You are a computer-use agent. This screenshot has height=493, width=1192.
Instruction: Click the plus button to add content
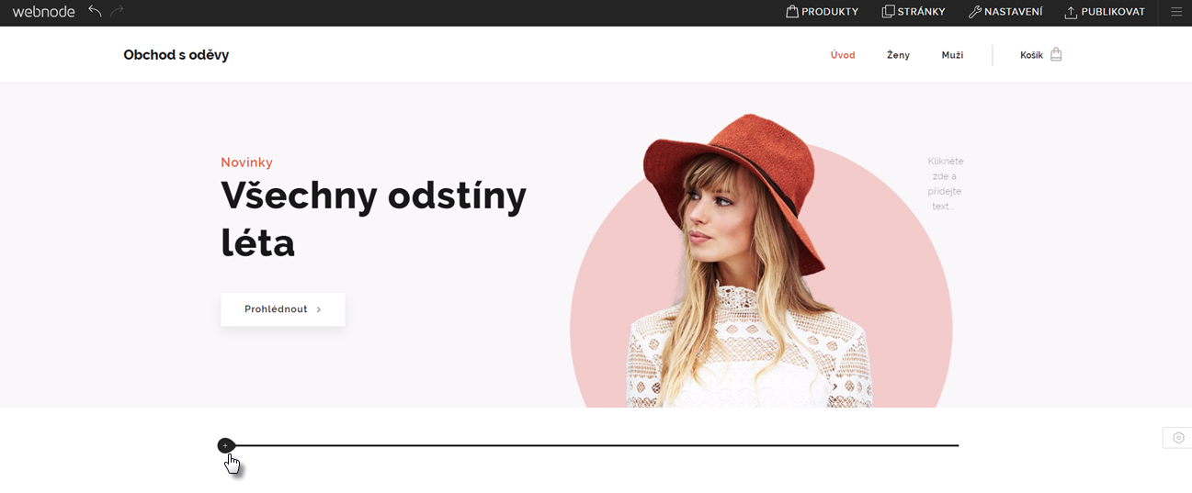point(225,445)
